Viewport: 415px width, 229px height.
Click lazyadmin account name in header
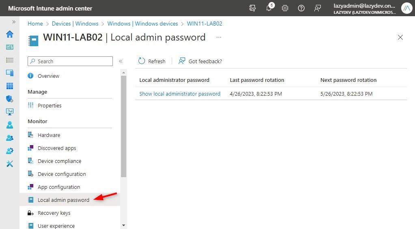pos(365,6)
